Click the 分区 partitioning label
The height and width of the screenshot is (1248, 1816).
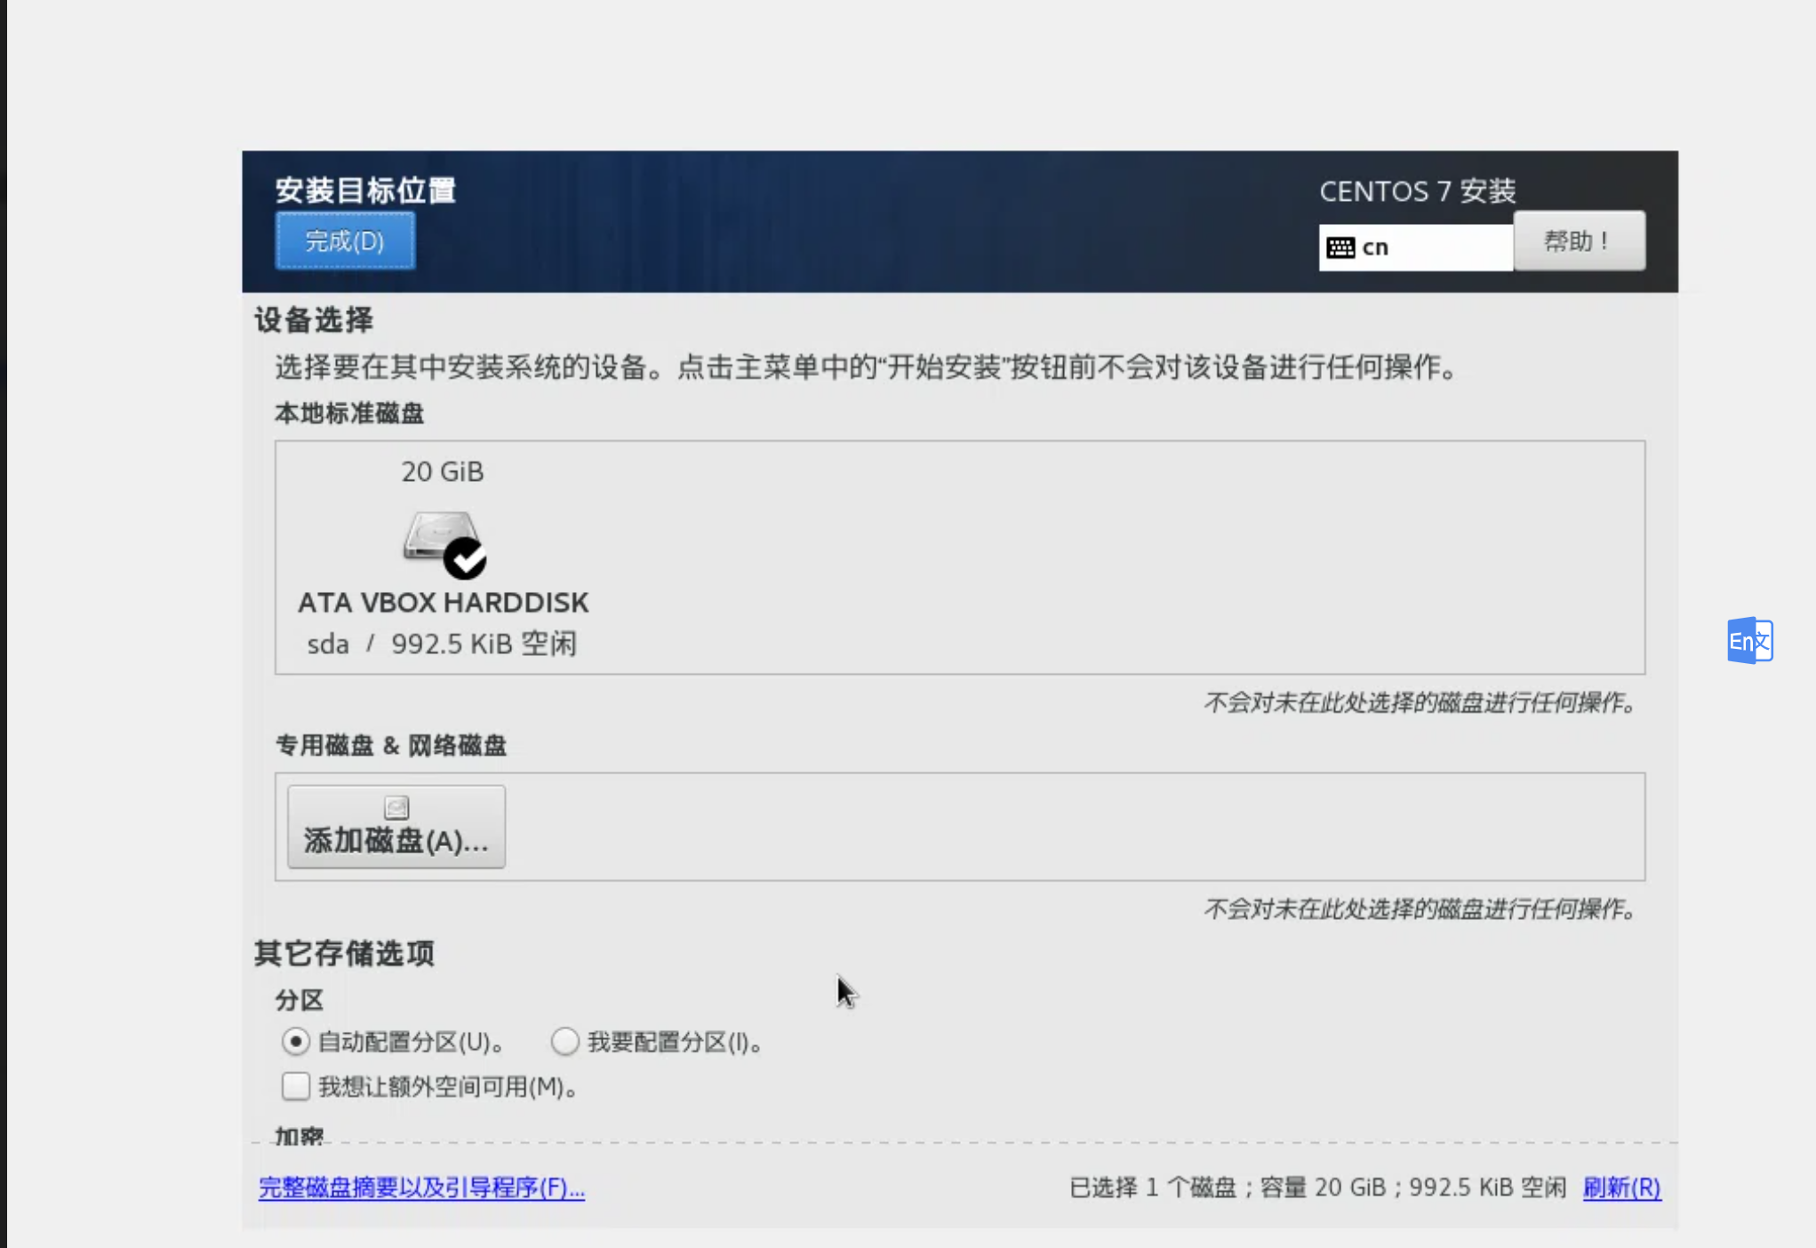click(x=299, y=1000)
